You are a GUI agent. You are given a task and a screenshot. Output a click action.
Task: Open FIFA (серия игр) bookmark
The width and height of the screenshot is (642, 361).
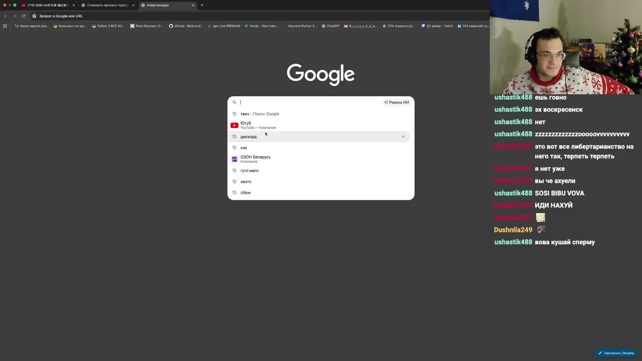[398, 26]
